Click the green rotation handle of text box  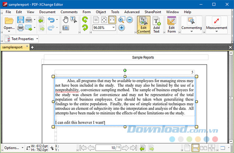125,70
